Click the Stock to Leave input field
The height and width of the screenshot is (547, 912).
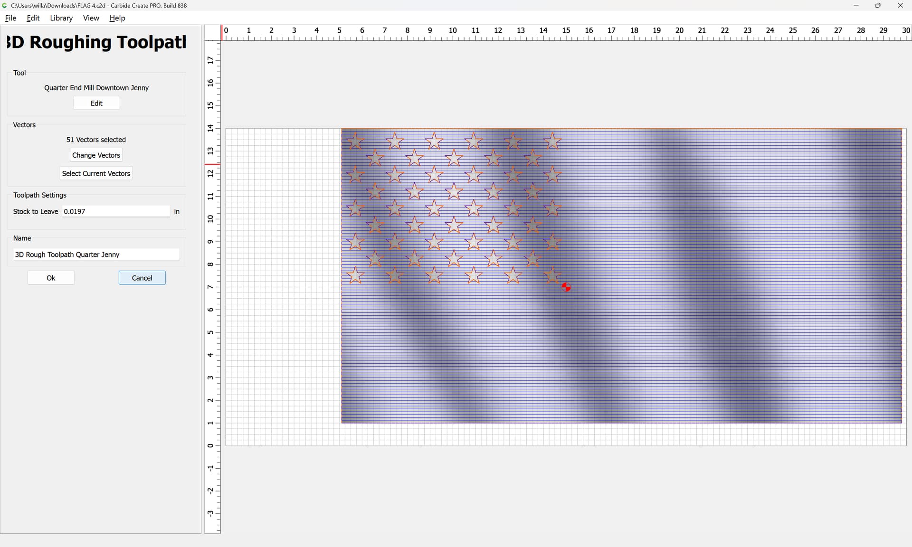116,211
